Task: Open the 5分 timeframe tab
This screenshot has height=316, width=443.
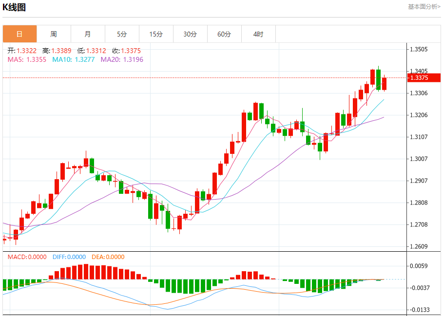Action: coord(122,34)
